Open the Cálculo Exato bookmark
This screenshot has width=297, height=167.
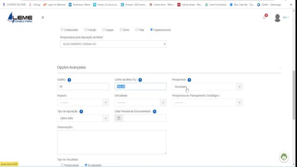190,5
